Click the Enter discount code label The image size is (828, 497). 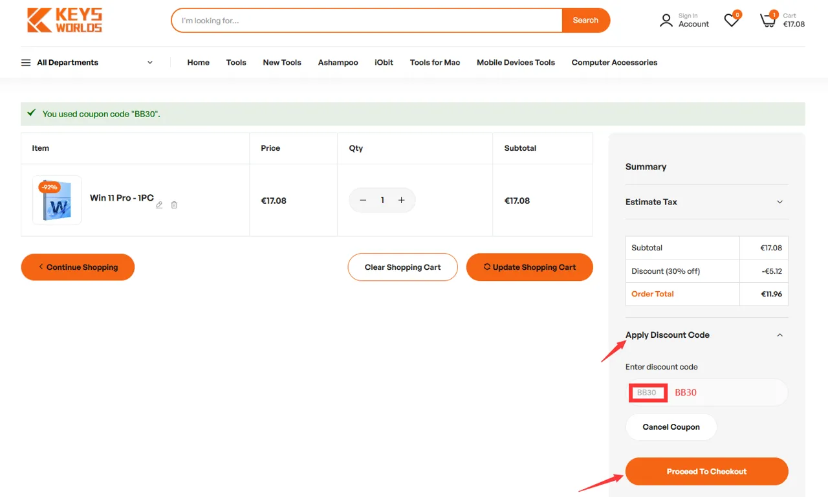[x=661, y=367]
